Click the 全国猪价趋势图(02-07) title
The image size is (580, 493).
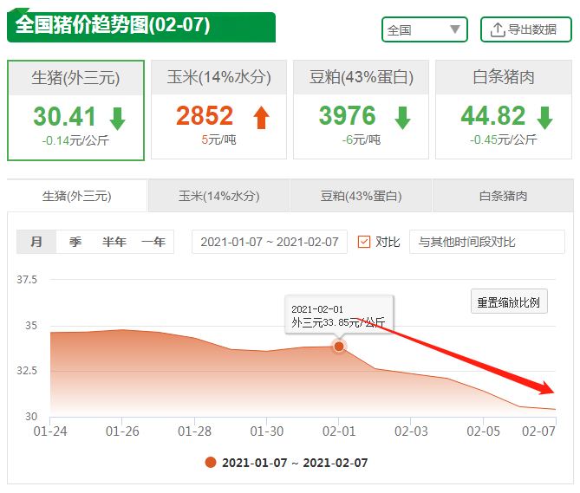(x=113, y=25)
